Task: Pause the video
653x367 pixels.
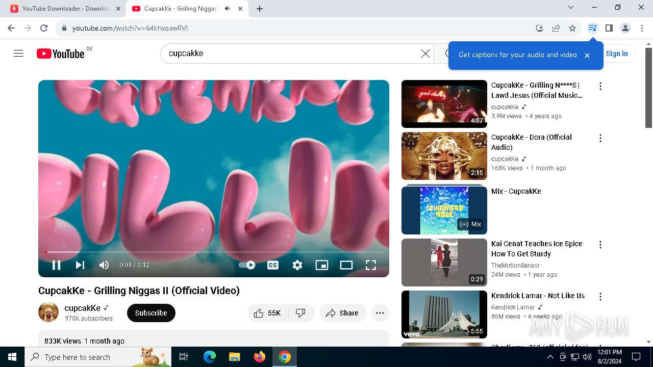Action: click(x=56, y=265)
